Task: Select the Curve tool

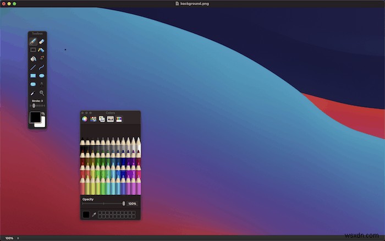Action: [x=42, y=67]
